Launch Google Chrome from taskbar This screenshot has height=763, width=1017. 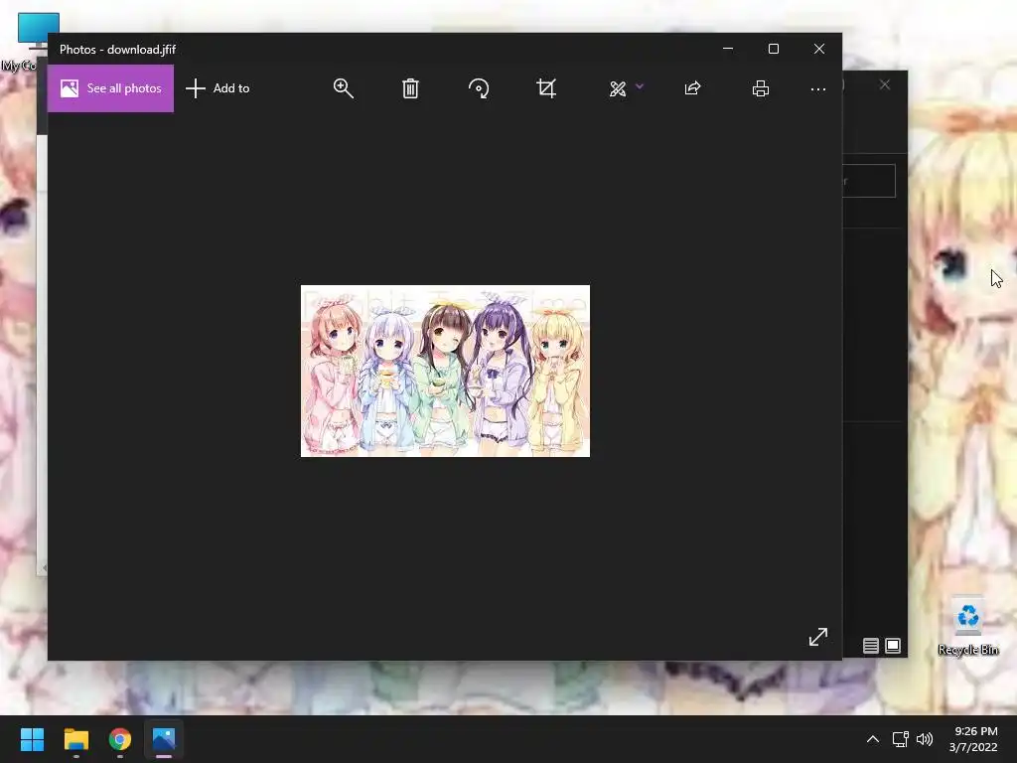pos(120,739)
